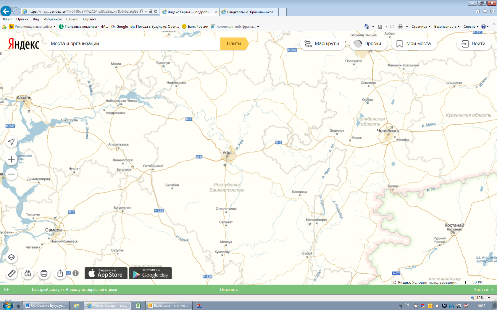Open the Страница dropdown menu
Screen dimensions: 497x310
click(x=421, y=27)
